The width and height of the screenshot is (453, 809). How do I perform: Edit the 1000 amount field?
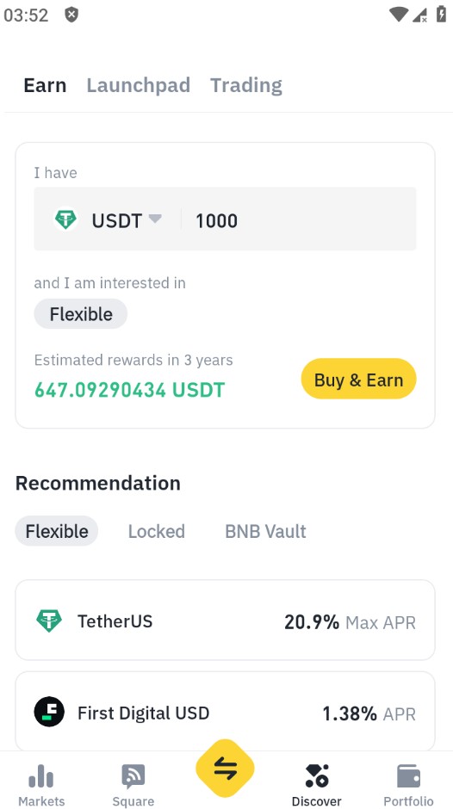pyautogui.click(x=300, y=220)
